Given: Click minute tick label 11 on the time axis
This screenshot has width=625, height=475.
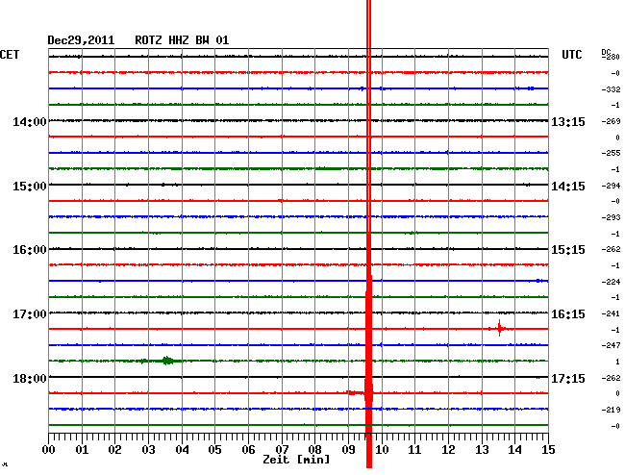Looking at the screenshot, I should pos(414,450).
